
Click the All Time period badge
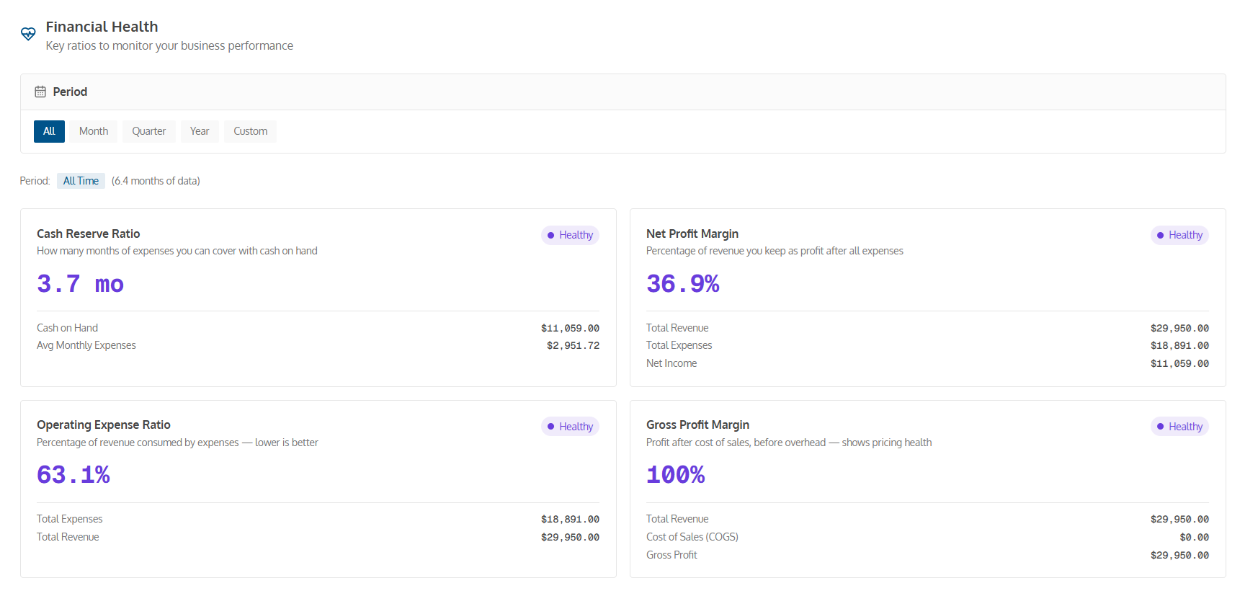81,181
